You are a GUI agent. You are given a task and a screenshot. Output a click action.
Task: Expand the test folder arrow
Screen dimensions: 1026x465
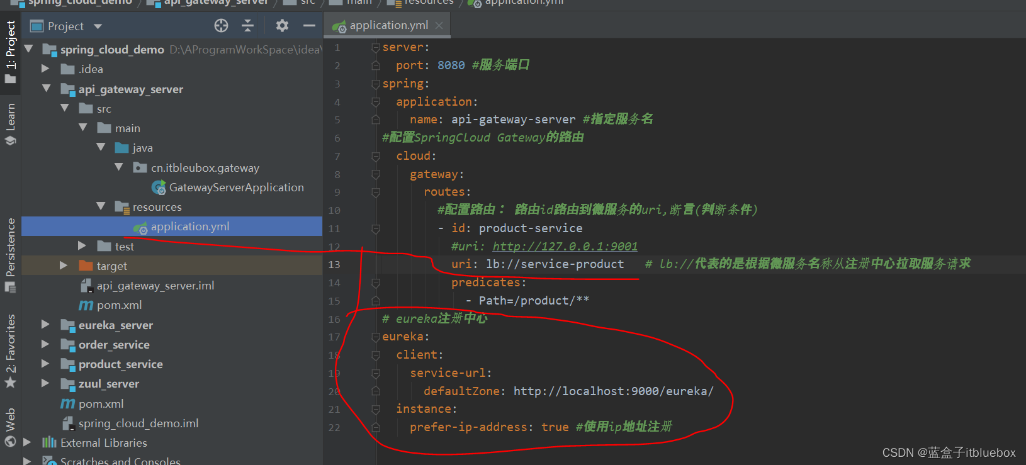[x=82, y=245]
